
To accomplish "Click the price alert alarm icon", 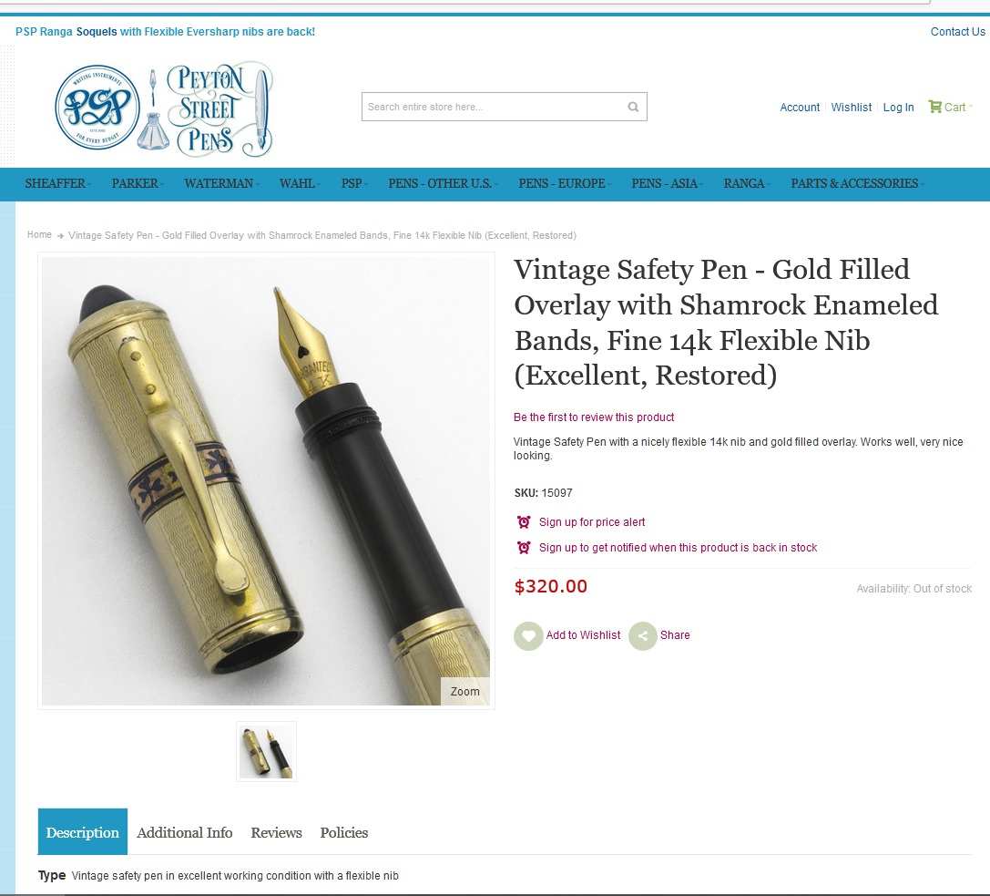I will [524, 522].
